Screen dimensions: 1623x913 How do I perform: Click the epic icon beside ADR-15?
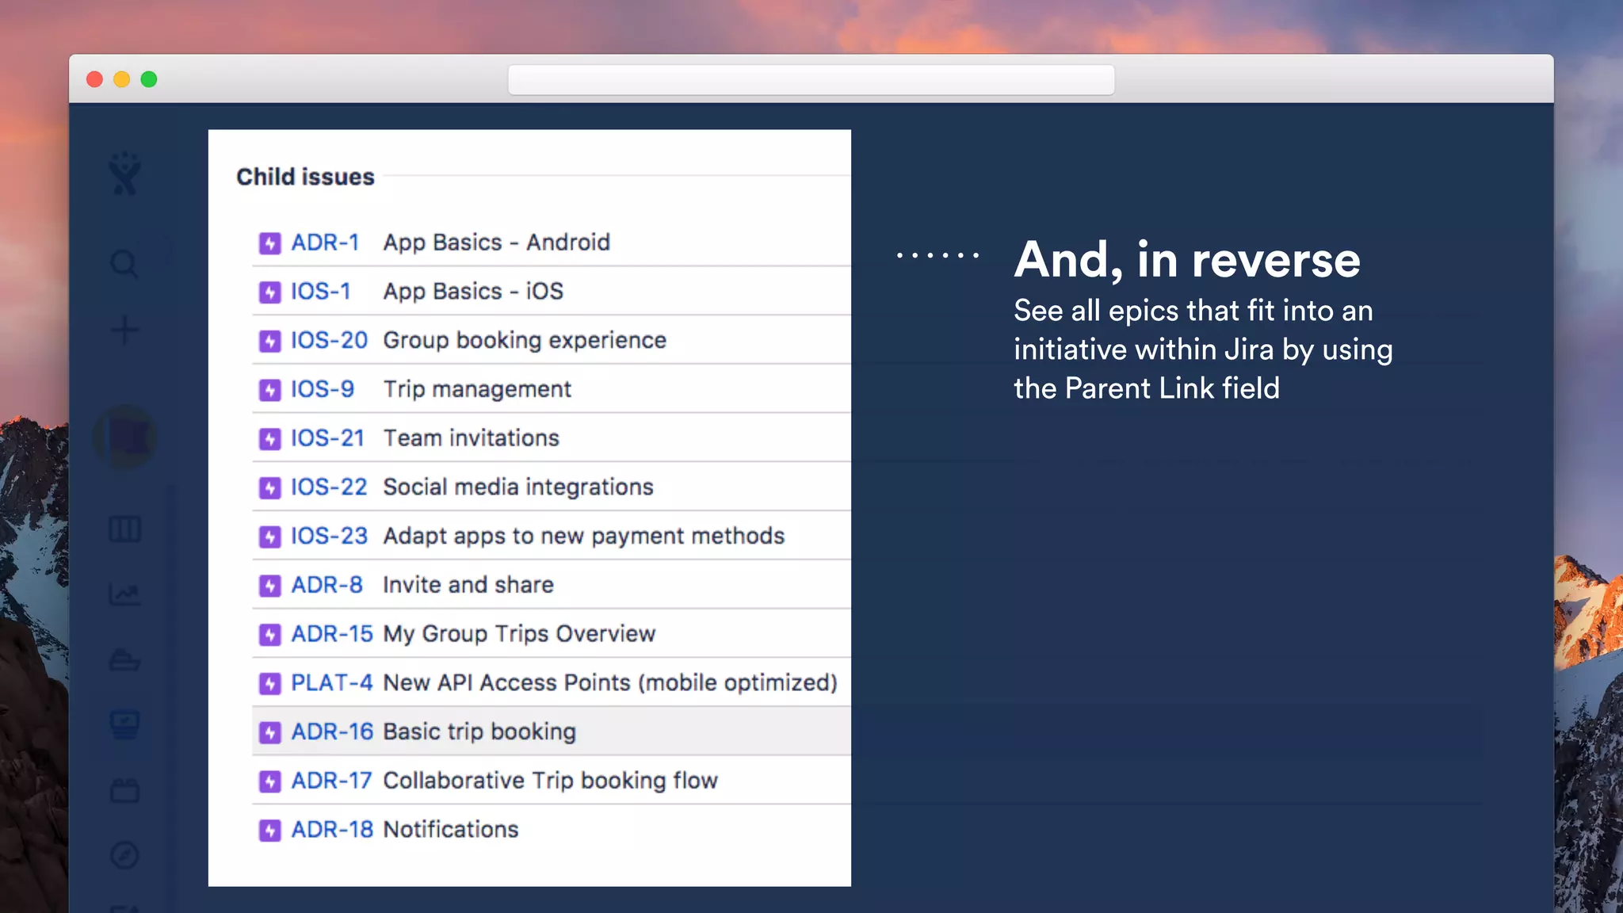point(270,635)
